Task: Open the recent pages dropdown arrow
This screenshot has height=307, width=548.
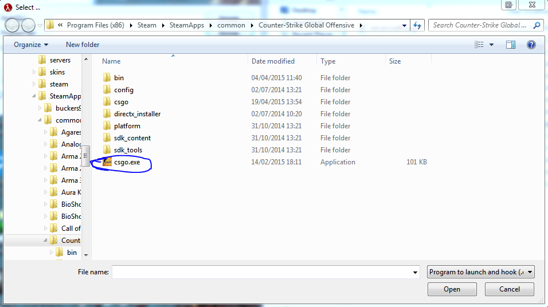Action: pyautogui.click(x=40, y=26)
